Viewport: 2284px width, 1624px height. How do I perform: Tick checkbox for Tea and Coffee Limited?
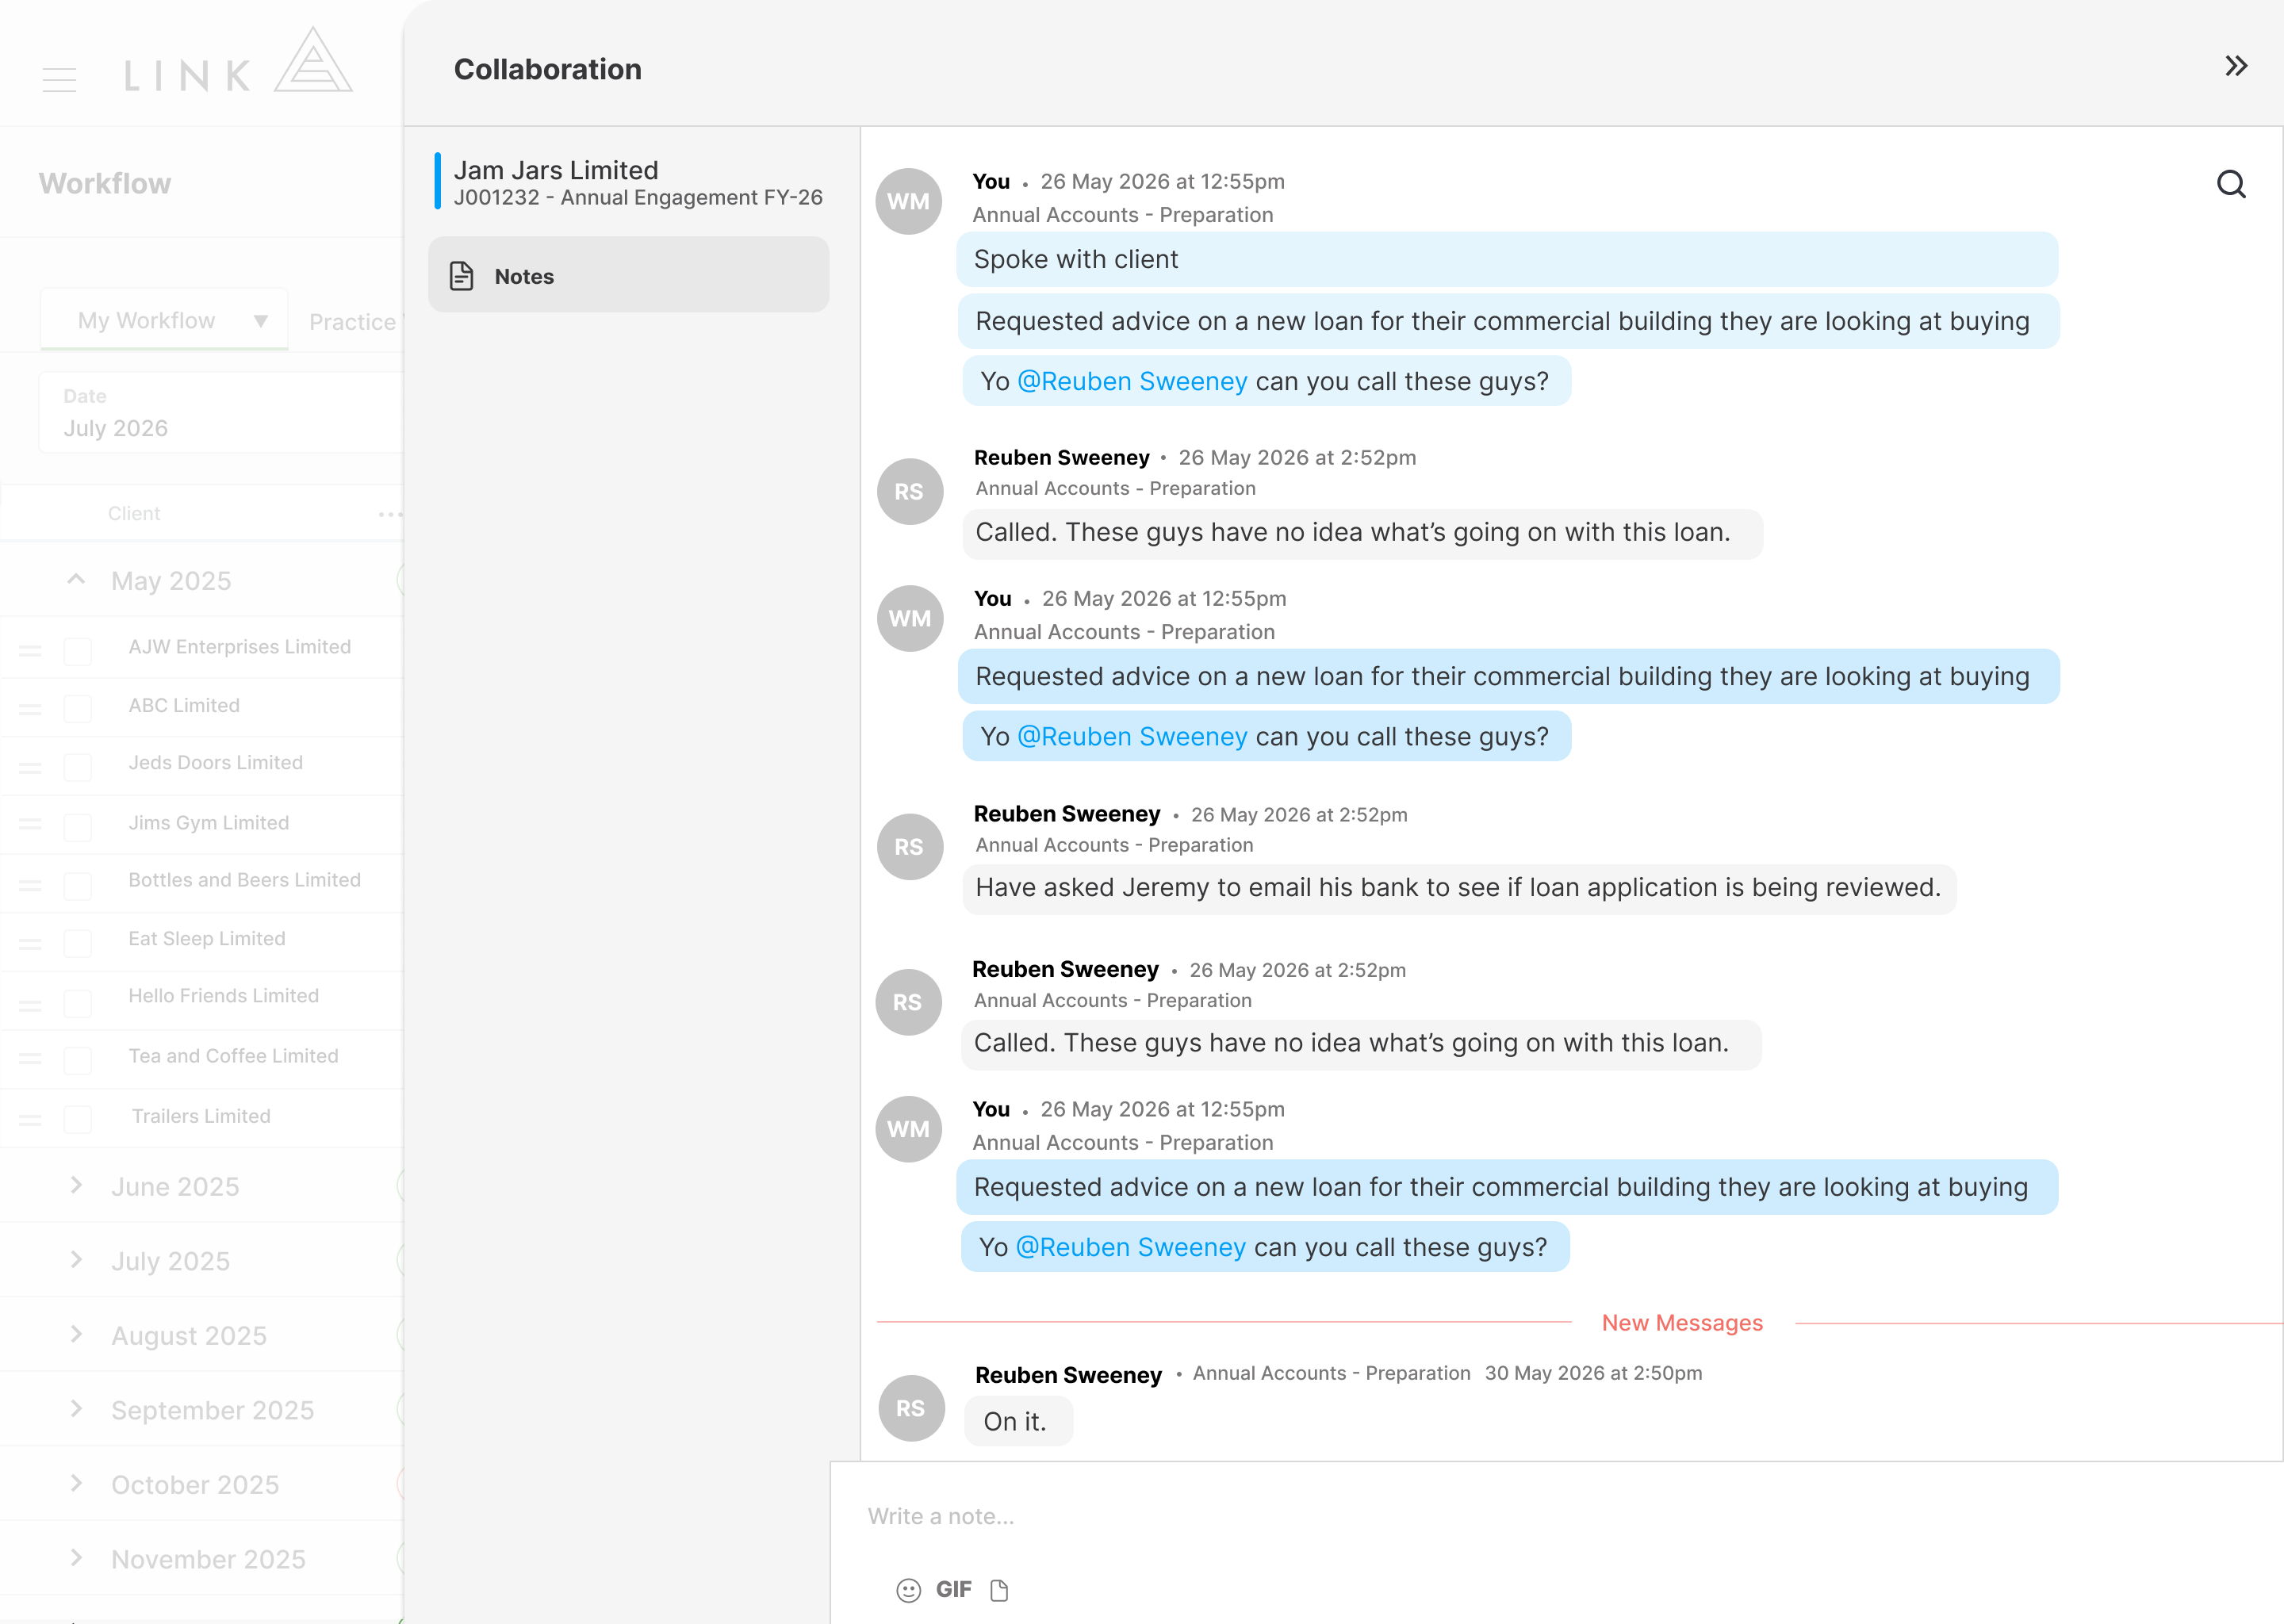pos(77,1060)
